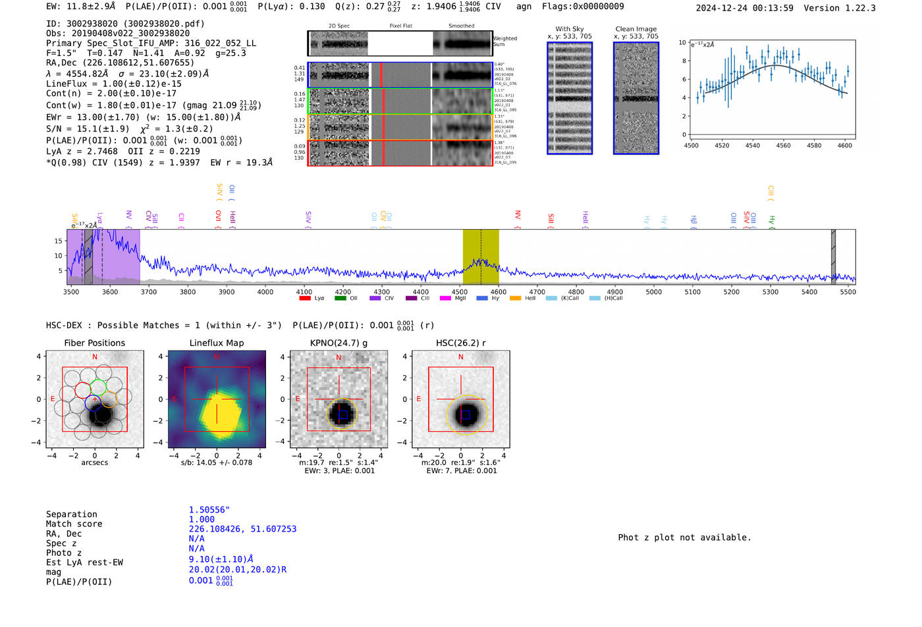
Task: Click the Primary Spec_Slot_IFU_AMP line
Action: 151,43
